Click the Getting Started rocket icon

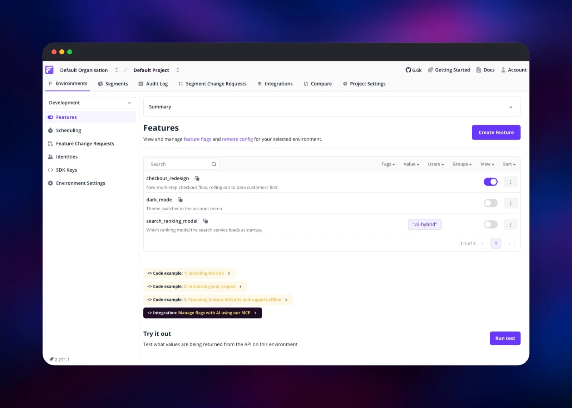(x=430, y=70)
